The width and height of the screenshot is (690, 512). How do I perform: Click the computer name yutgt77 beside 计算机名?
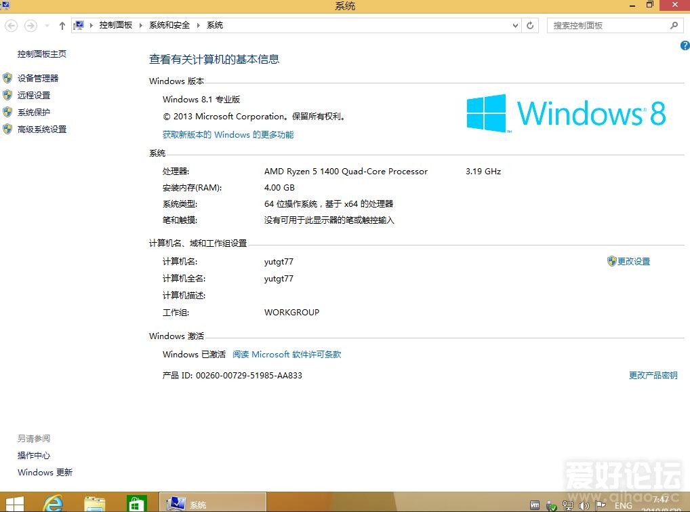(279, 262)
